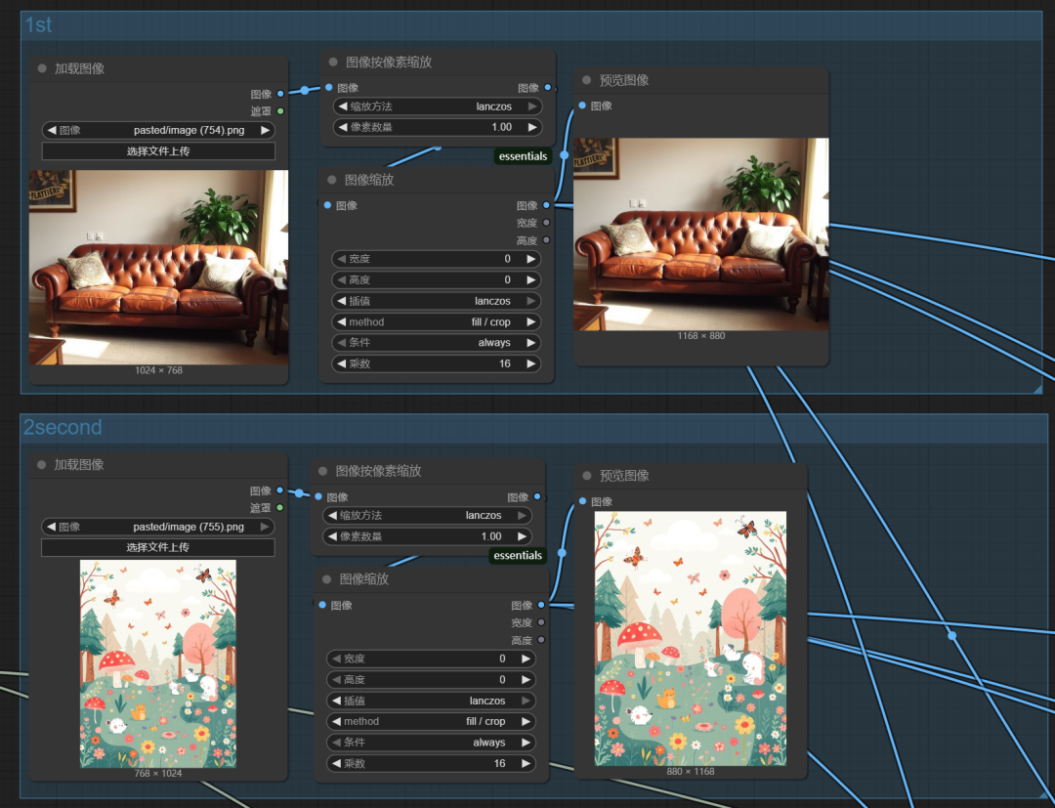
Task: Click the 1st group title
Action: 38,24
